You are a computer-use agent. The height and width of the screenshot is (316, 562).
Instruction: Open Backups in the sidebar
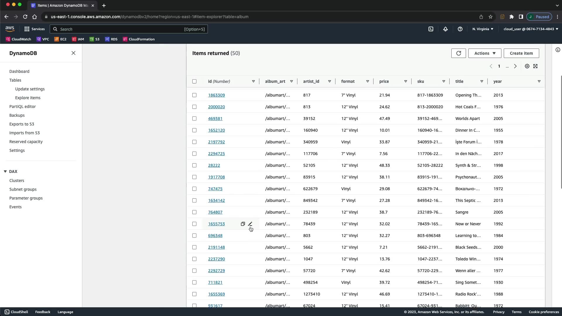pyautogui.click(x=17, y=115)
